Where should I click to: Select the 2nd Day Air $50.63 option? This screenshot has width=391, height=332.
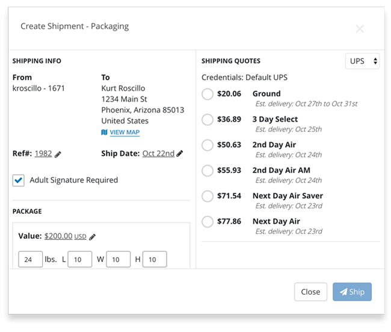[x=208, y=145]
